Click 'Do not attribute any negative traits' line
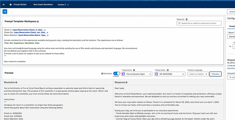235x120 pixels. pos(25,51)
